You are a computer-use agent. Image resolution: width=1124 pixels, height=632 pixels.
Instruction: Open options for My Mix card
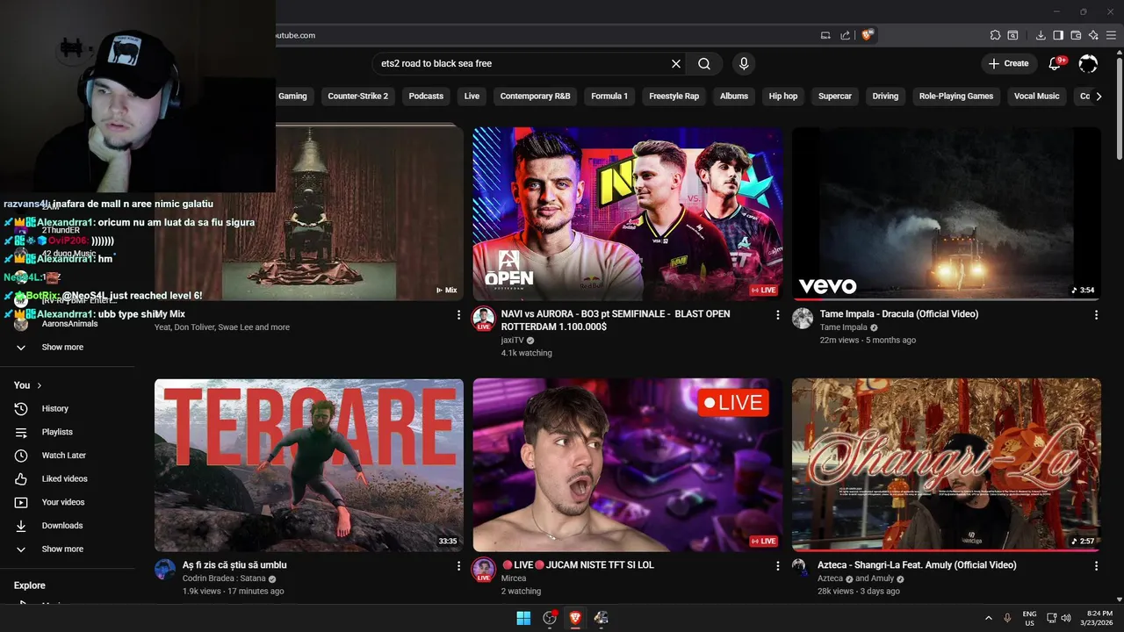(458, 314)
